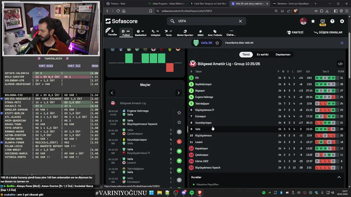Click the Brave shields icon
351x197 pixels.
[x=295, y=11]
